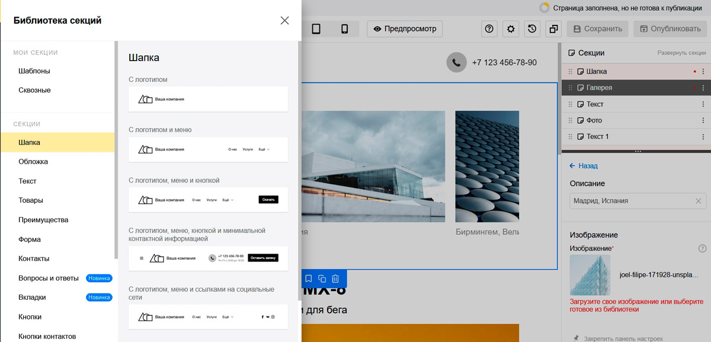
Task: Open Вопросы и ответы category
Action: tap(49, 278)
